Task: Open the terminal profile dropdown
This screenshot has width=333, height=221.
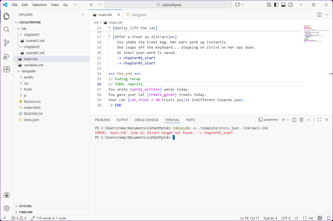Action: [288, 120]
